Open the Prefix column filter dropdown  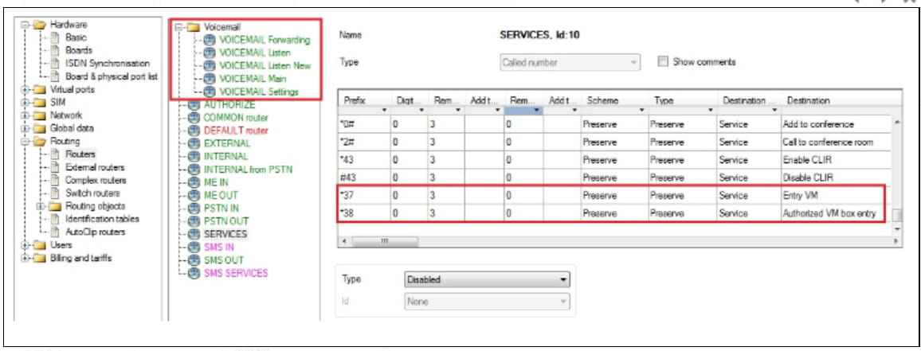tap(385, 111)
